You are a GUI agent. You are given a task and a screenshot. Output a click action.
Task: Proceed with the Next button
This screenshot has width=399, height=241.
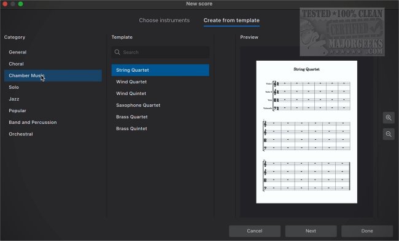pos(311,231)
